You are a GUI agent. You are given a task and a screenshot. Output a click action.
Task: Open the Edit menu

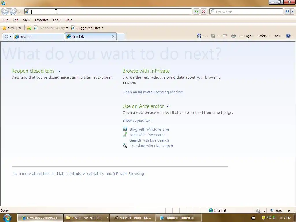tap(16, 20)
